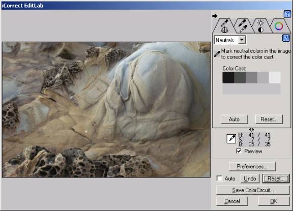Open the black and white point eyedroppers tab
Viewport: 293px width, 211px height.
click(243, 26)
